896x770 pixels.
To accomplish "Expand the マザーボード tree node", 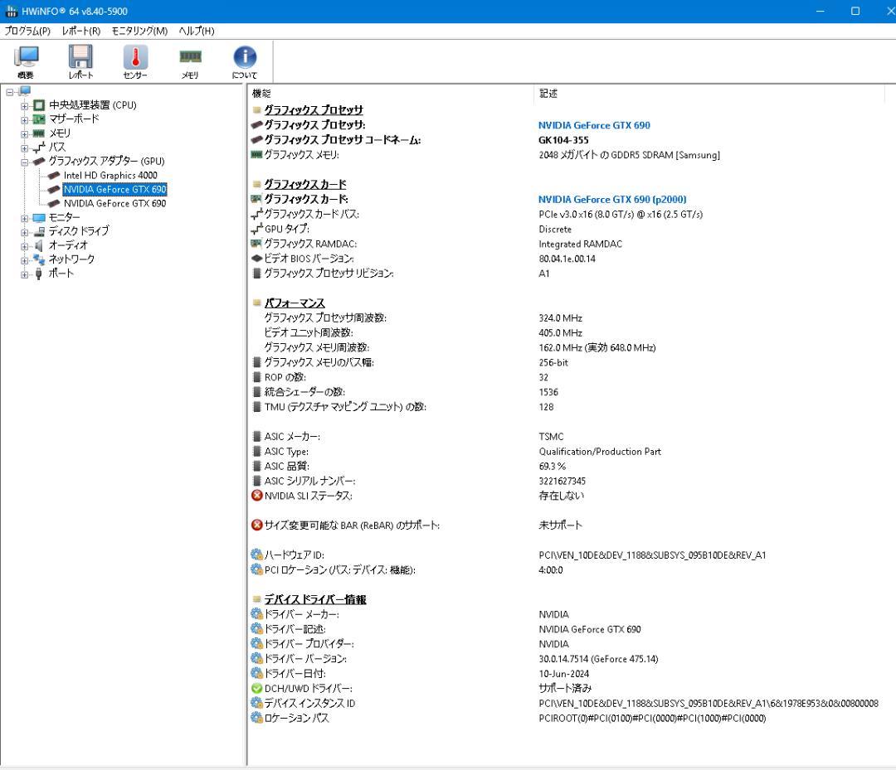I will [x=25, y=120].
